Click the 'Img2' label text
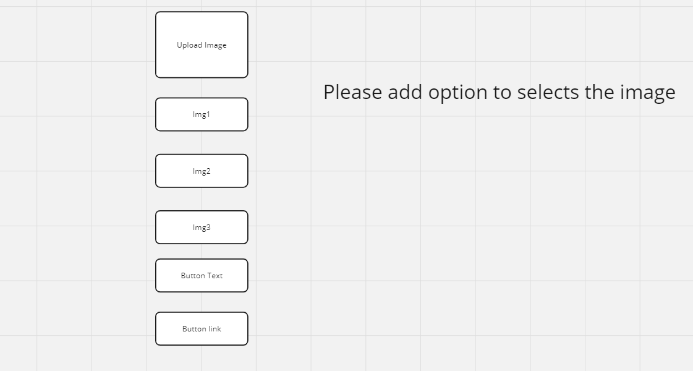693x371 pixels. (x=202, y=171)
